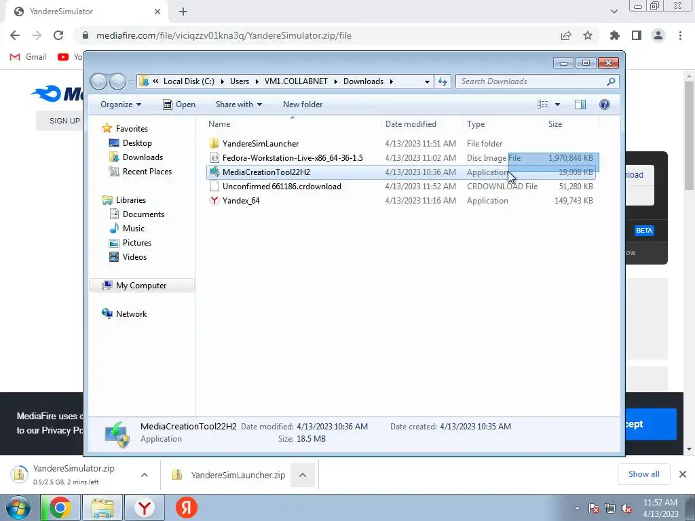Close the Chrome downloads bar
The height and width of the screenshot is (521, 695).
(683, 474)
